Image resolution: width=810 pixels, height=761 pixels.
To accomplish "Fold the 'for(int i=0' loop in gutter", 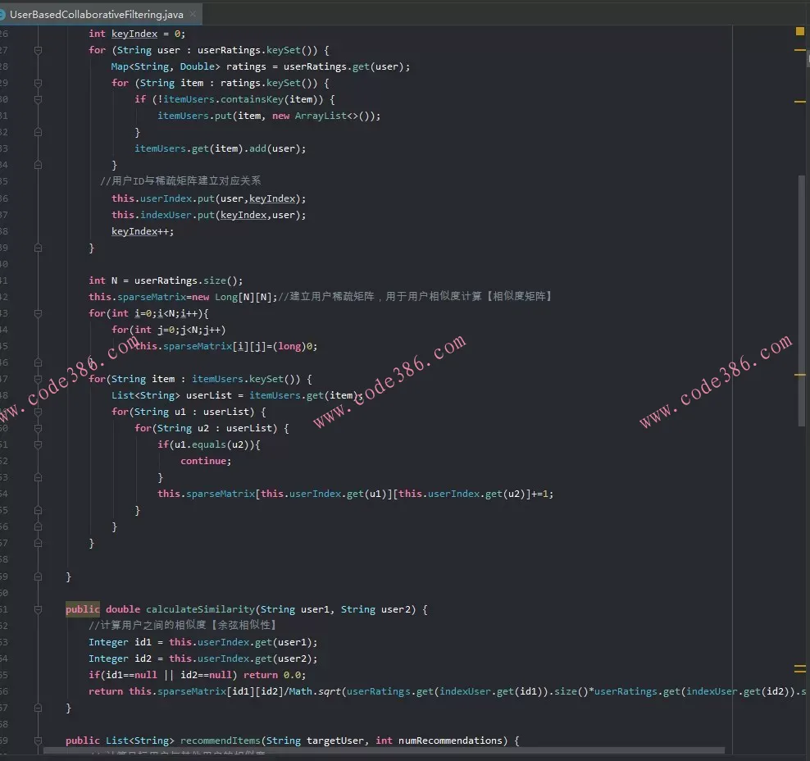I will [39, 313].
